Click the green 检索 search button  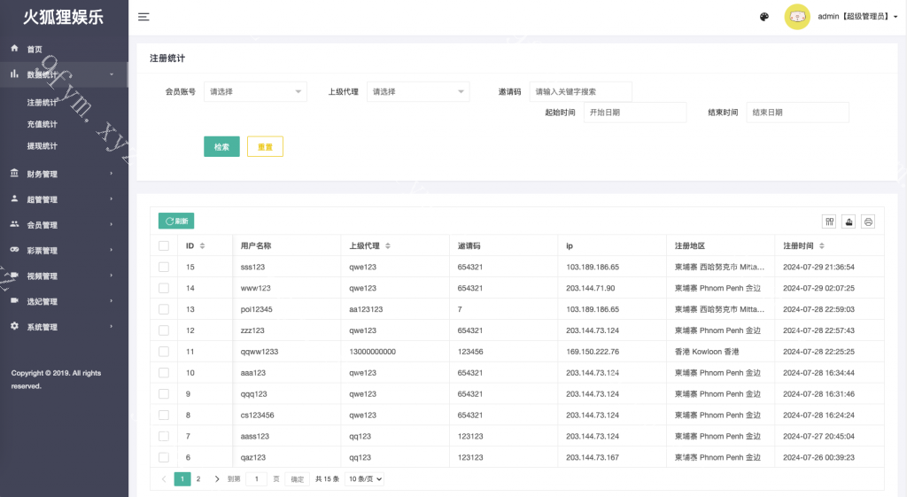click(221, 147)
